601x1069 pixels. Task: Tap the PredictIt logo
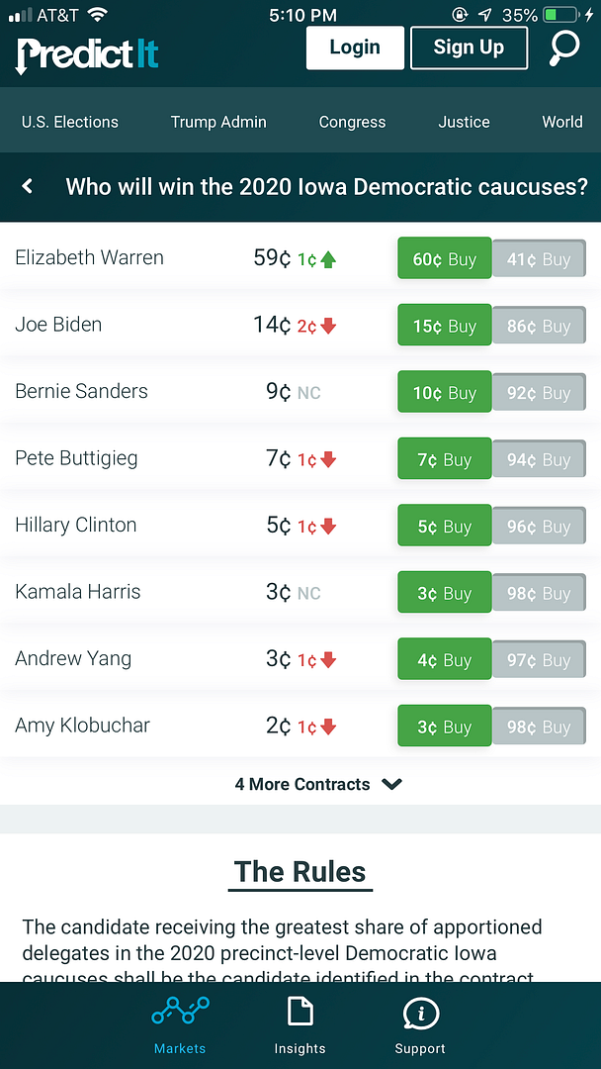(x=87, y=53)
